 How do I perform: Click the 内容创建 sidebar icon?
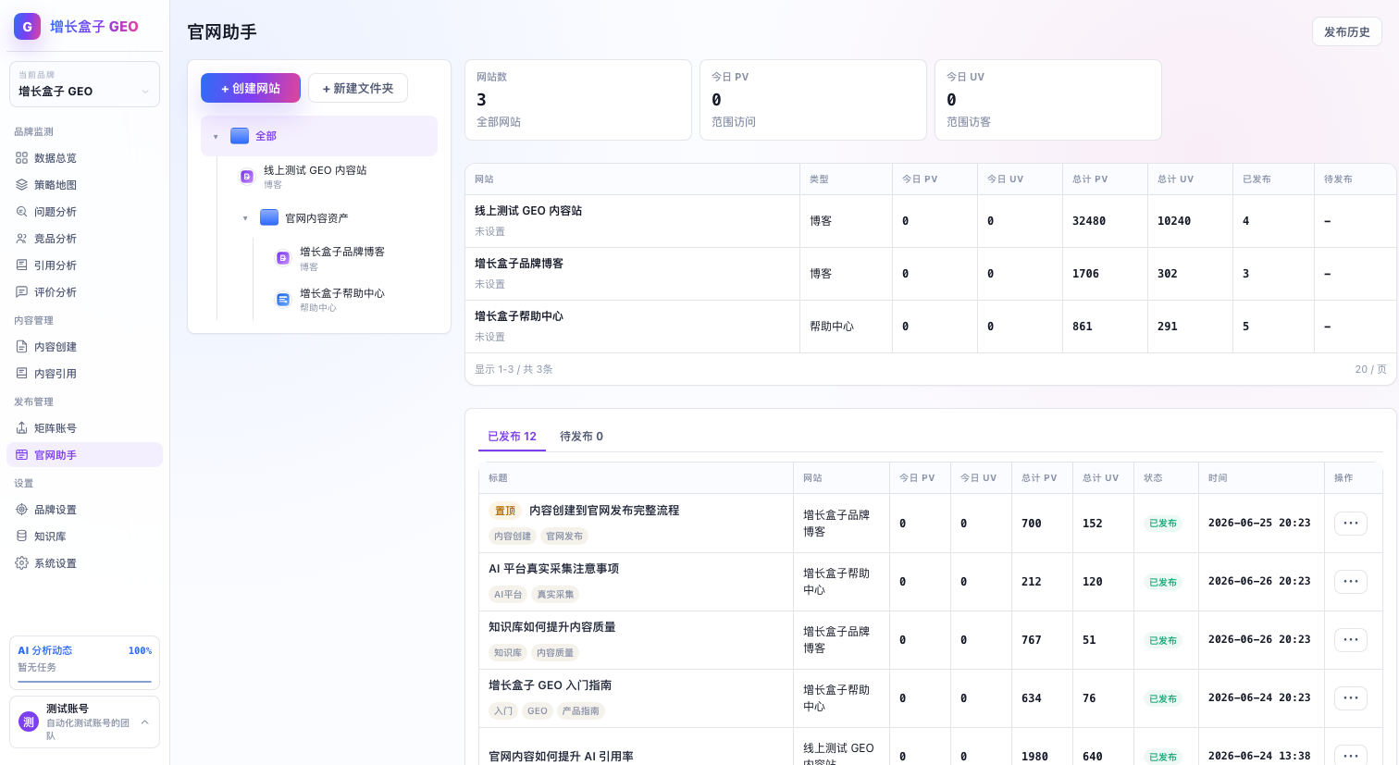click(21, 347)
